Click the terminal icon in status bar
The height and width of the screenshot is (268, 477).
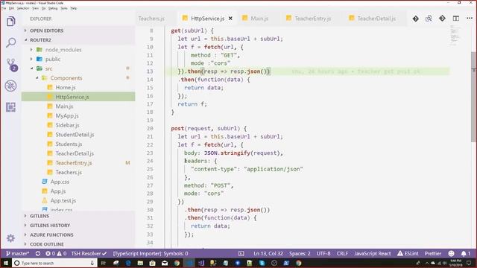coord(241,253)
